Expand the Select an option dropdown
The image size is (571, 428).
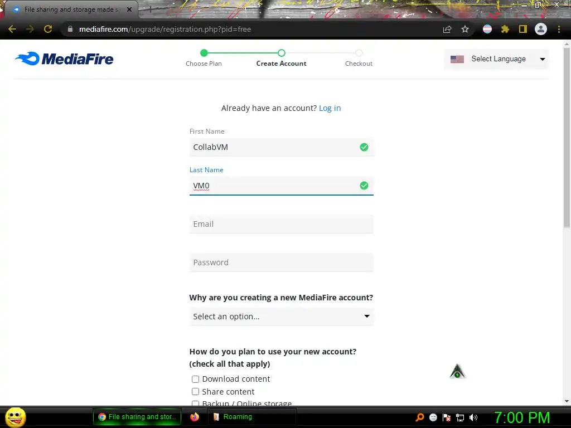[281, 317]
